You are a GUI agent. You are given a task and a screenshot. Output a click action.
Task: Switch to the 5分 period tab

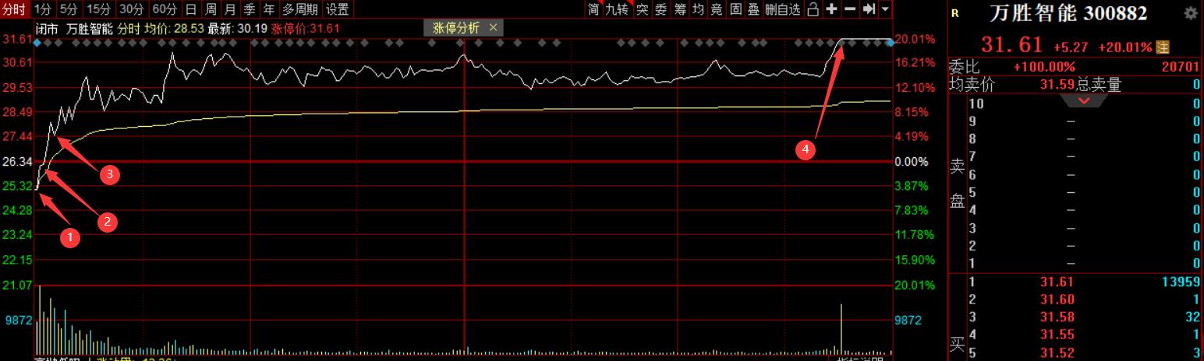[x=69, y=9]
